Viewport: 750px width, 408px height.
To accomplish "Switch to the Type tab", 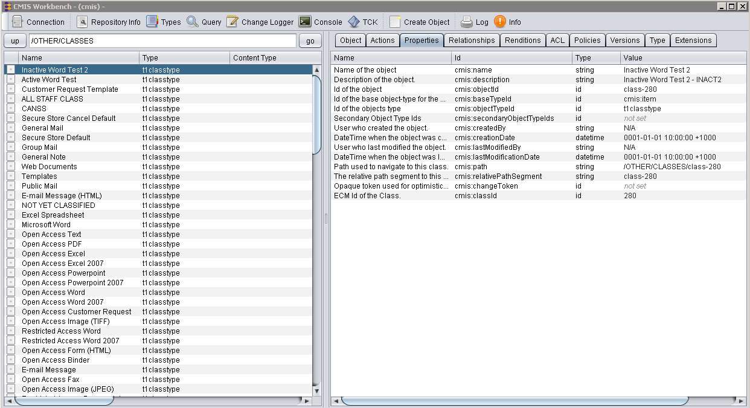I will pyautogui.click(x=657, y=40).
